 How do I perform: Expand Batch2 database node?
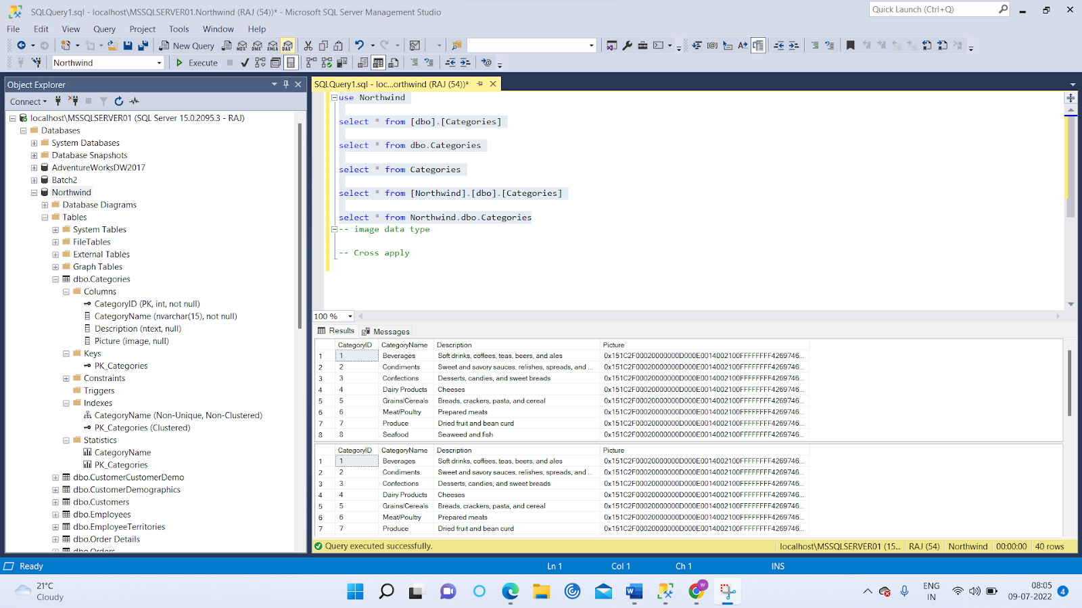click(34, 180)
